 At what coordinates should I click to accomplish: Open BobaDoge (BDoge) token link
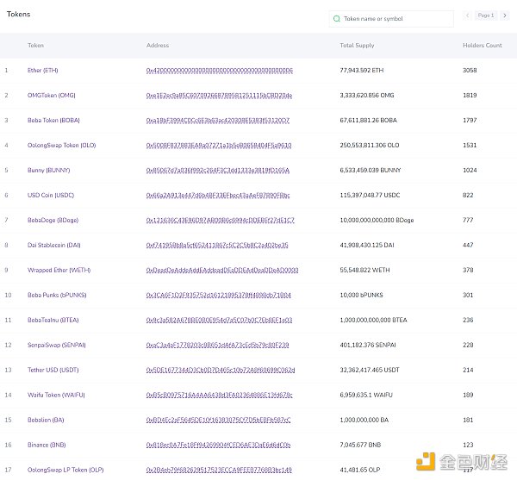[53, 221]
